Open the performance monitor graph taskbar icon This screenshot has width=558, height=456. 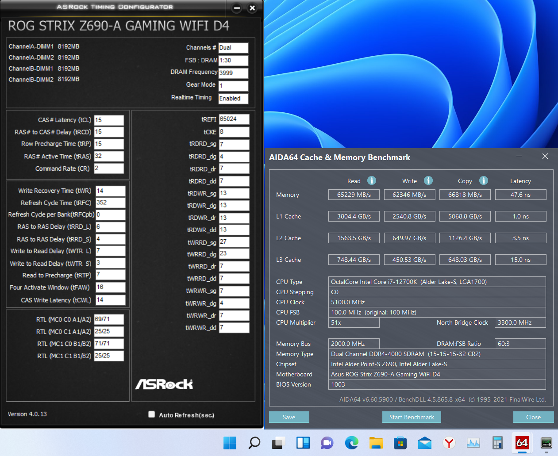[x=473, y=443]
